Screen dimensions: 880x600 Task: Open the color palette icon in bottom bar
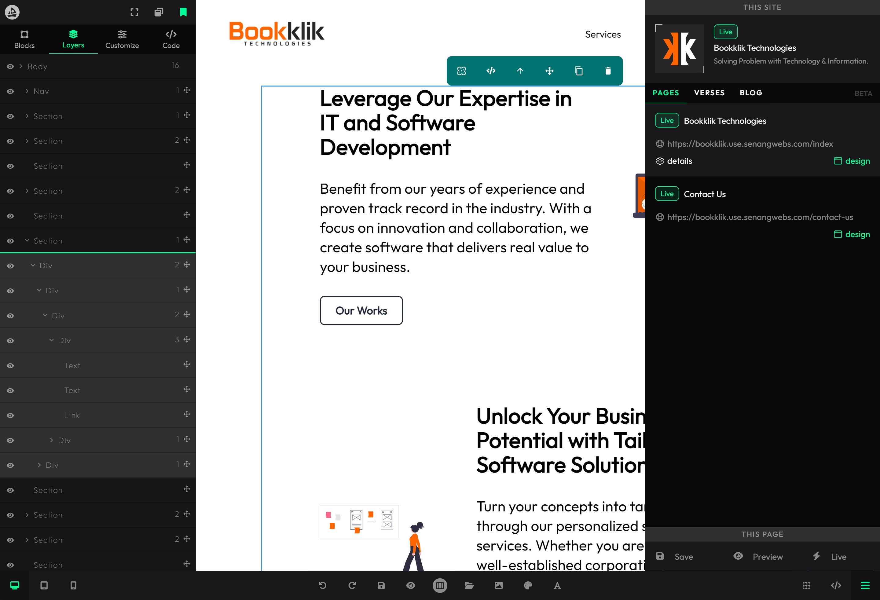point(528,585)
